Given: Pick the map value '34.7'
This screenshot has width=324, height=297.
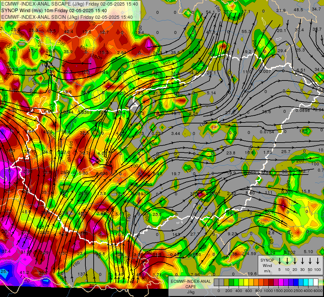Looking at the screenshot, I should tap(316, 9).
